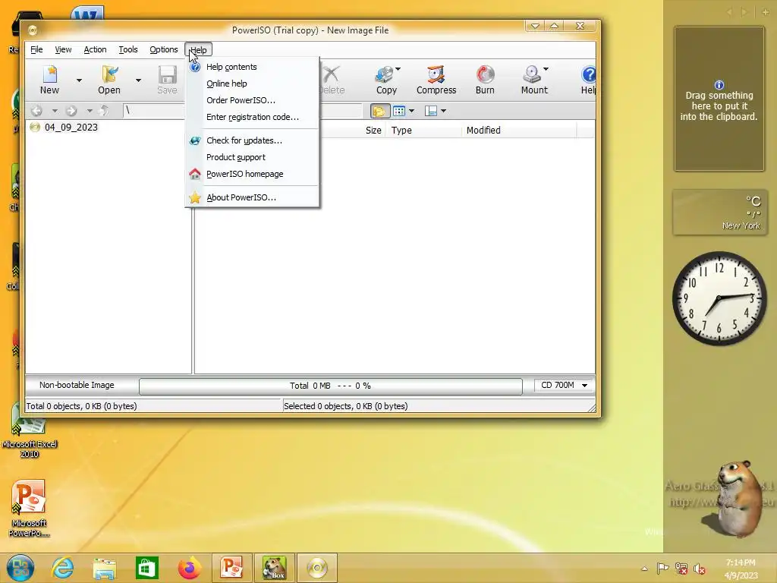The height and width of the screenshot is (583, 777).
Task: Click the volume muted tray icon
Action: click(699, 569)
